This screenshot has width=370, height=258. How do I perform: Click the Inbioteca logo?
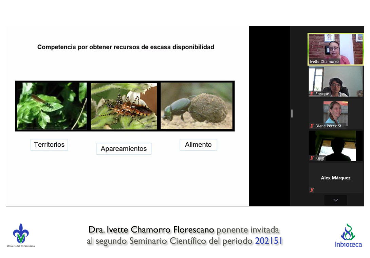348,235
